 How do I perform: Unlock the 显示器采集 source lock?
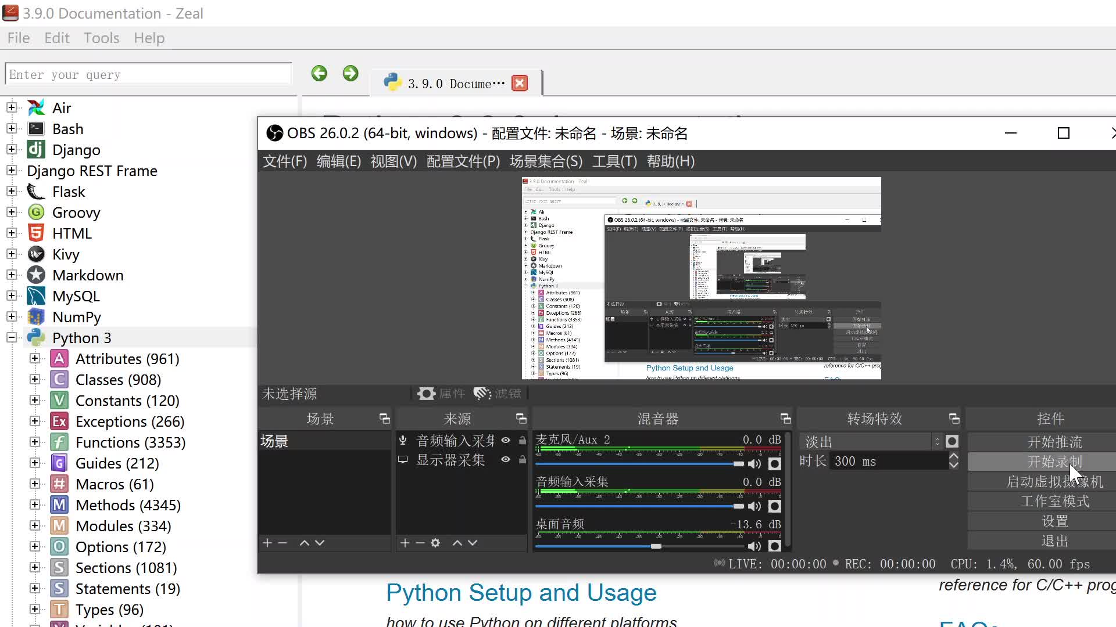[x=522, y=460]
